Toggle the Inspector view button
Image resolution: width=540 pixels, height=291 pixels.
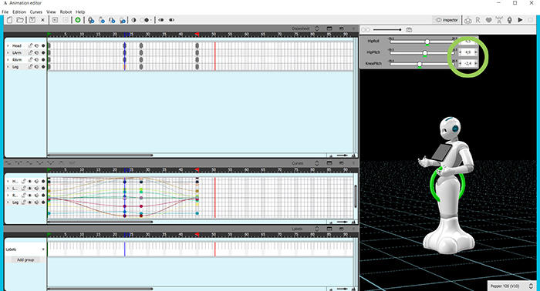(447, 20)
